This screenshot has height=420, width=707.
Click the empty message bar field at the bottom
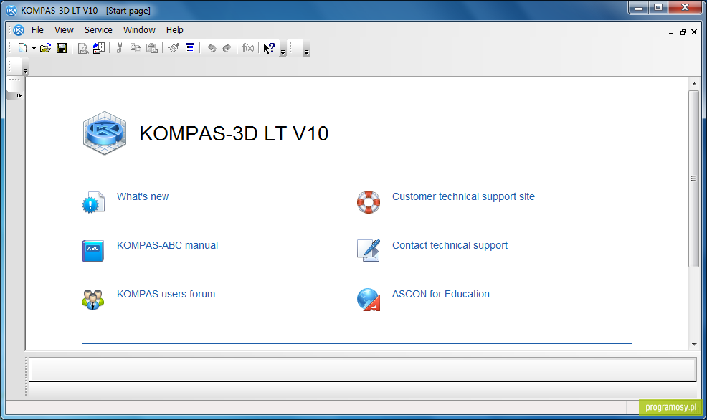(x=363, y=370)
